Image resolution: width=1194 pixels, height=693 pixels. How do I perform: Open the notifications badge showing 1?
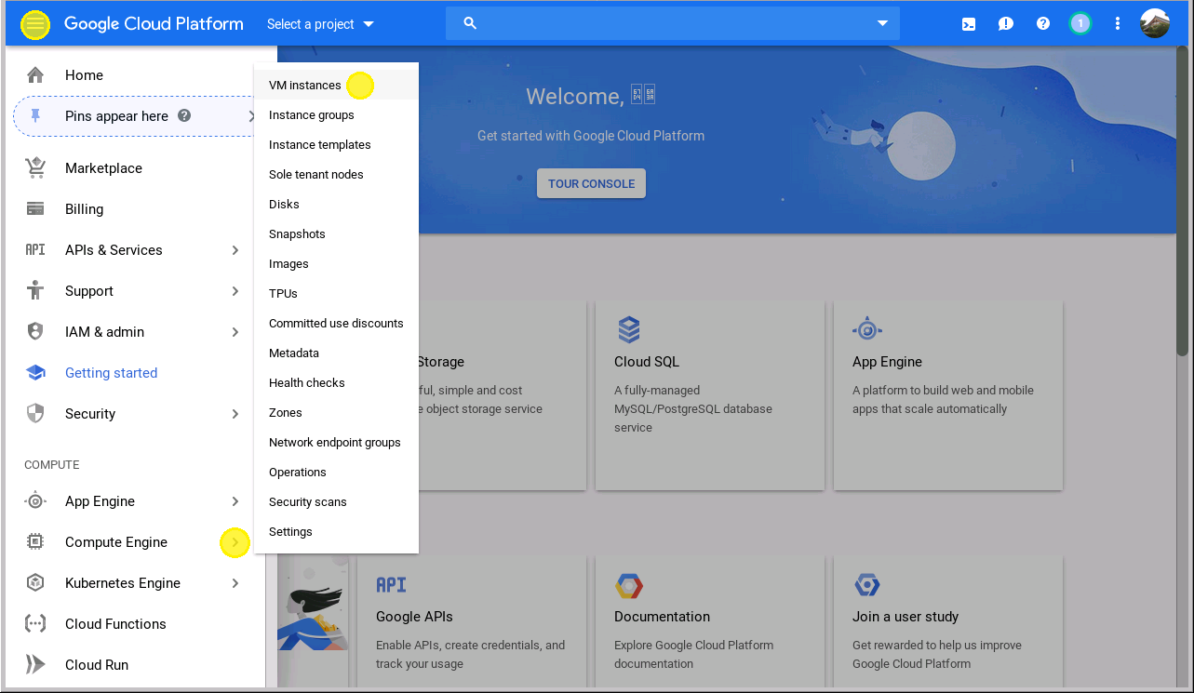[1080, 24]
